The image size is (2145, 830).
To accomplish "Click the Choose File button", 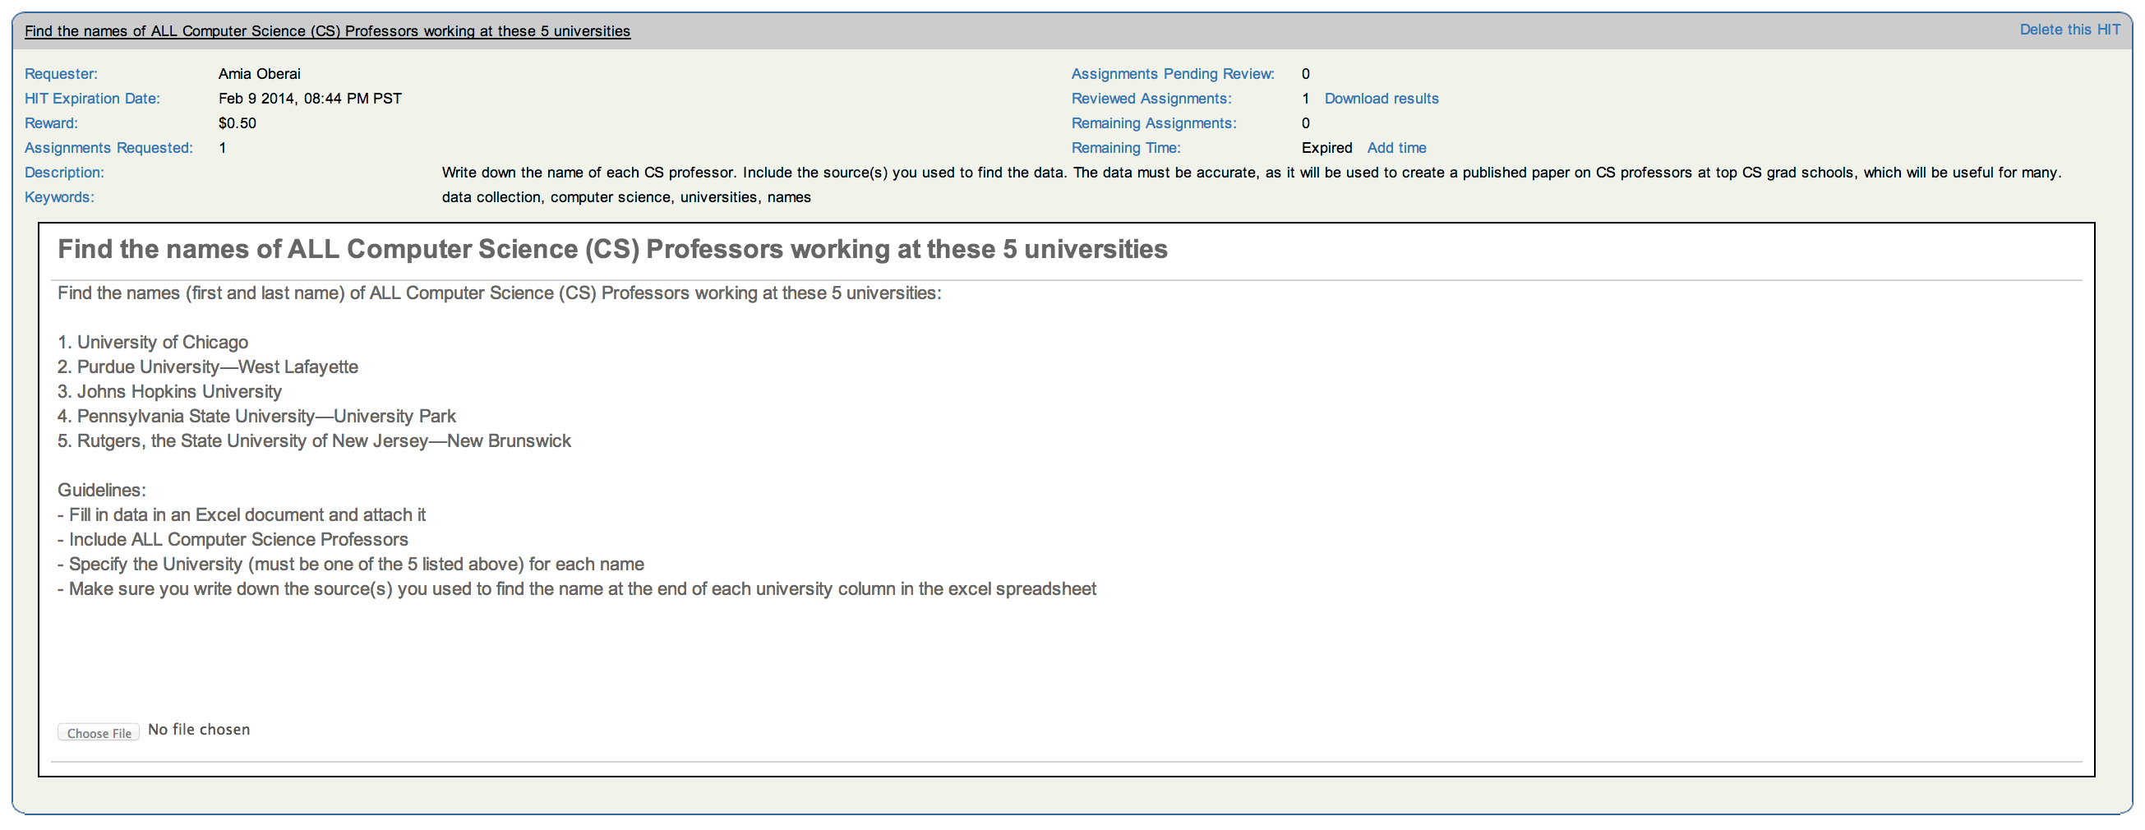I will tap(99, 732).
